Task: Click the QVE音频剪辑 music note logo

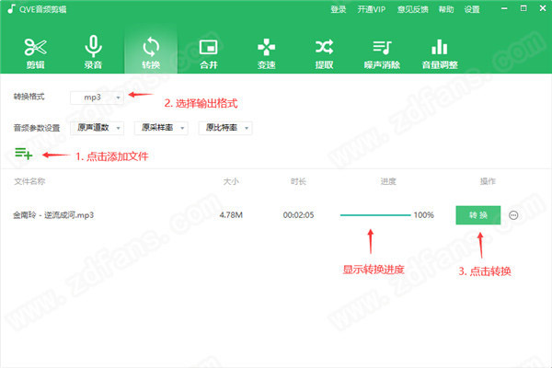Action: click(12, 9)
